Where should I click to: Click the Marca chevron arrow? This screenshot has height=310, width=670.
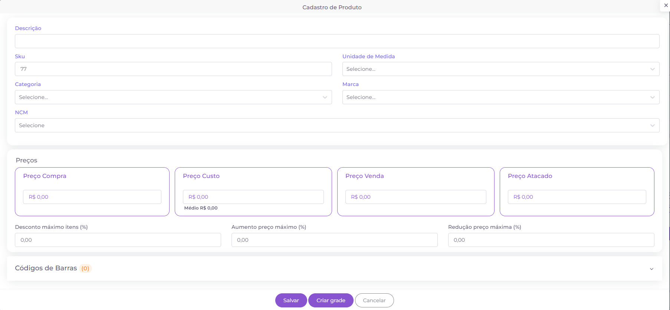pos(652,97)
